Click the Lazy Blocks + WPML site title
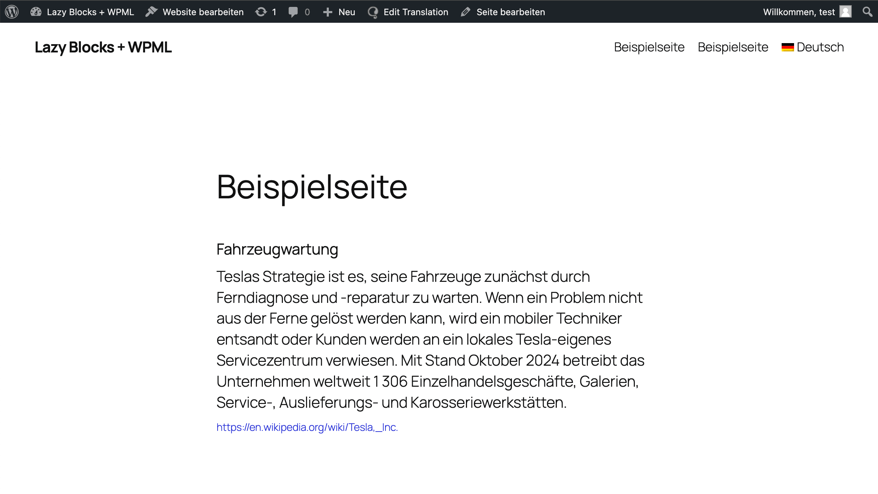 tap(103, 47)
